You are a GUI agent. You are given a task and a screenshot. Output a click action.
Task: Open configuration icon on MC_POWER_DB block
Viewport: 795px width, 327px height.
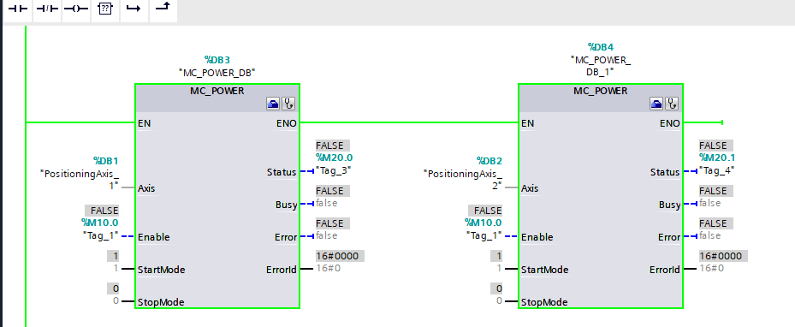pyautogui.click(x=273, y=104)
